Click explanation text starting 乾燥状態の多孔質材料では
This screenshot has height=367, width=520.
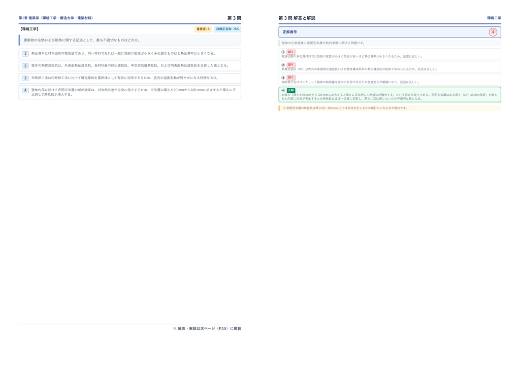pos(352,57)
